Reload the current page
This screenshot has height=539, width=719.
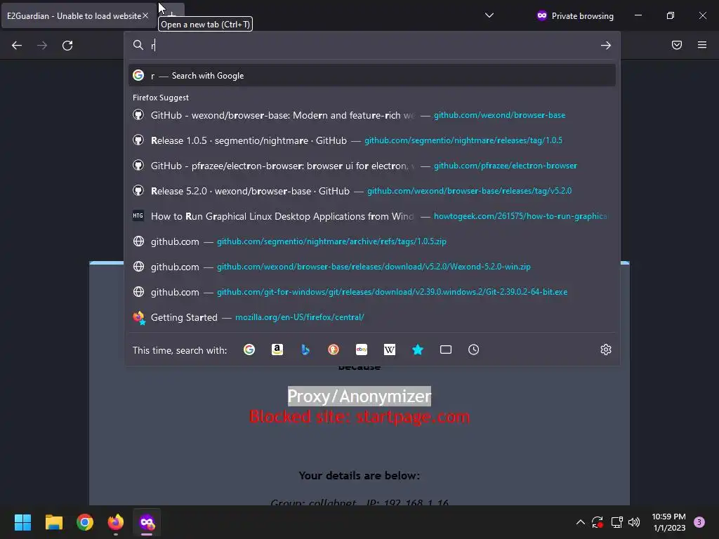[67, 46]
